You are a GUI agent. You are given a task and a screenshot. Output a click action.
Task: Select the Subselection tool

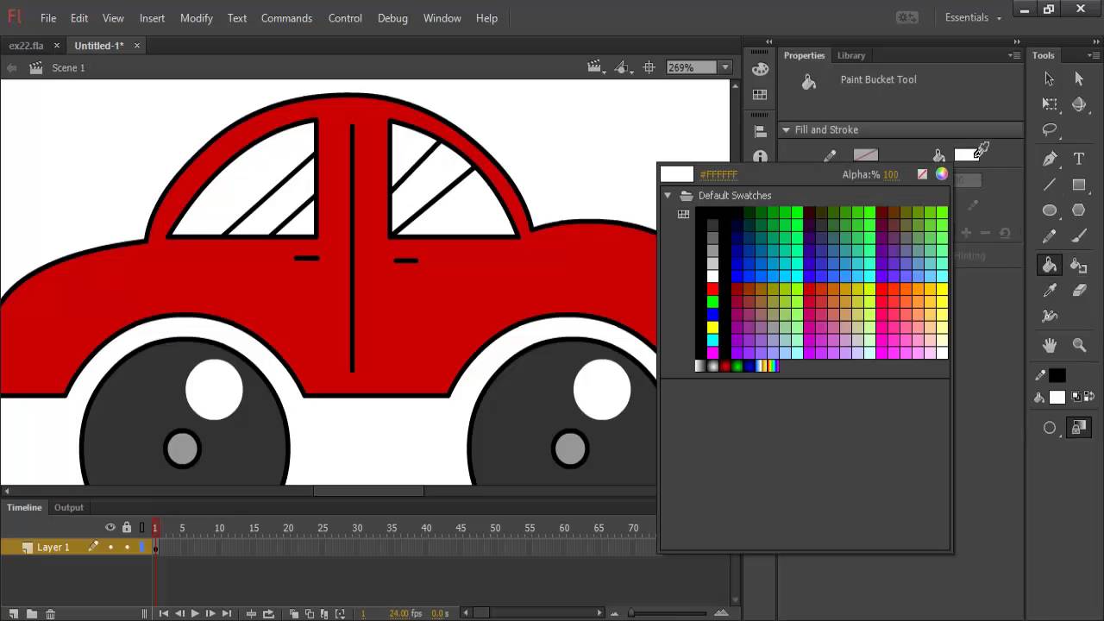tap(1079, 79)
